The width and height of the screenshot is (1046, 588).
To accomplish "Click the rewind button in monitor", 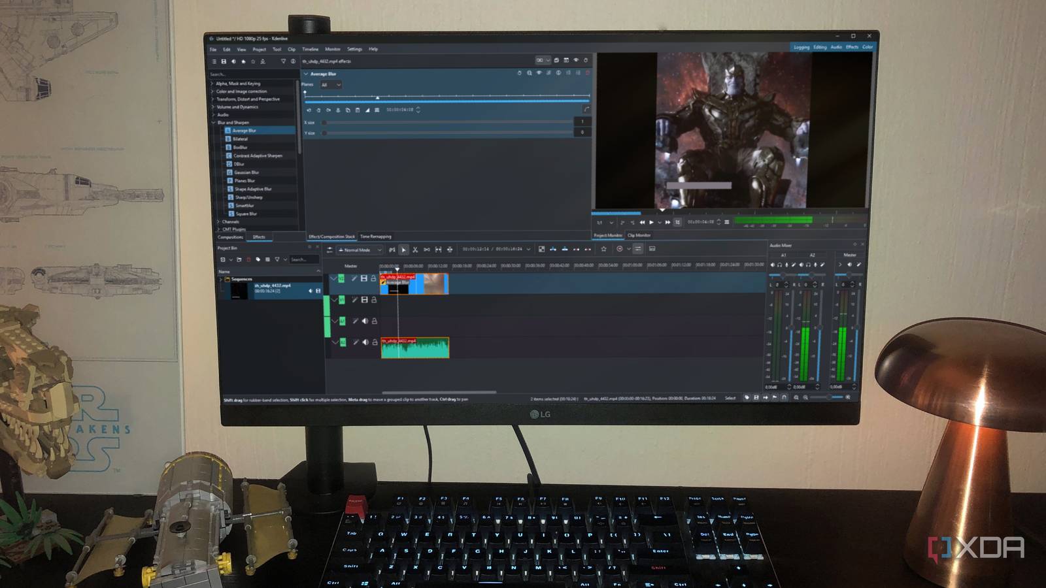I will (642, 222).
